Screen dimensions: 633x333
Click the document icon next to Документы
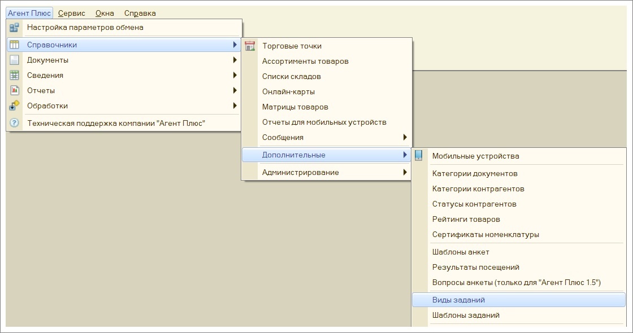pyautogui.click(x=14, y=60)
